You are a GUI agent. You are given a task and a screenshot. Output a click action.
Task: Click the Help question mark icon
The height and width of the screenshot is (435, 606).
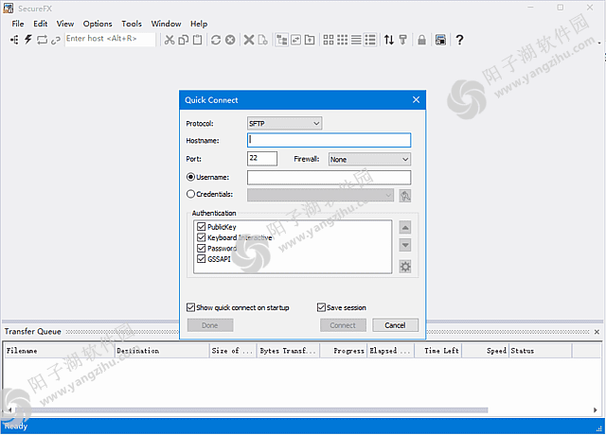coord(459,40)
